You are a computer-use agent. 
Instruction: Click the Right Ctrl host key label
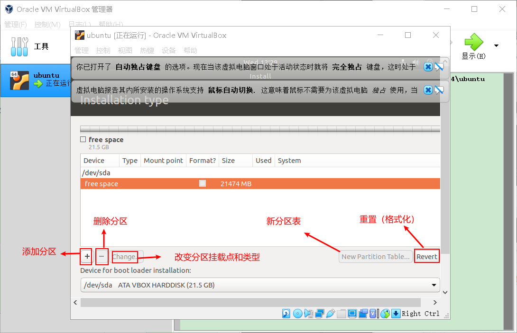(x=420, y=314)
